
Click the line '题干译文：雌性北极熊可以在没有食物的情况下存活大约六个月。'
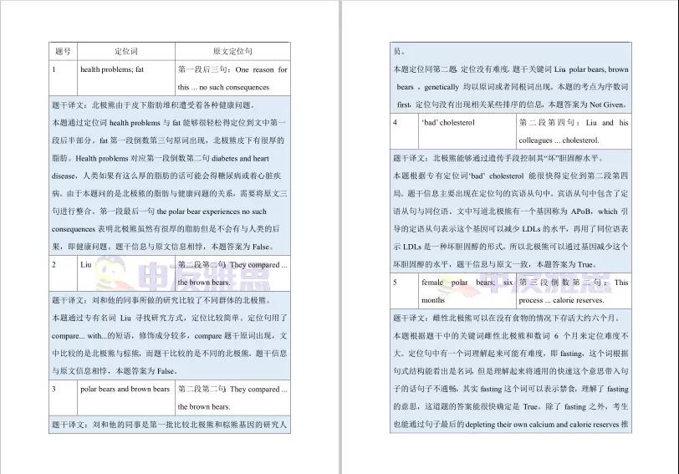coord(507,318)
